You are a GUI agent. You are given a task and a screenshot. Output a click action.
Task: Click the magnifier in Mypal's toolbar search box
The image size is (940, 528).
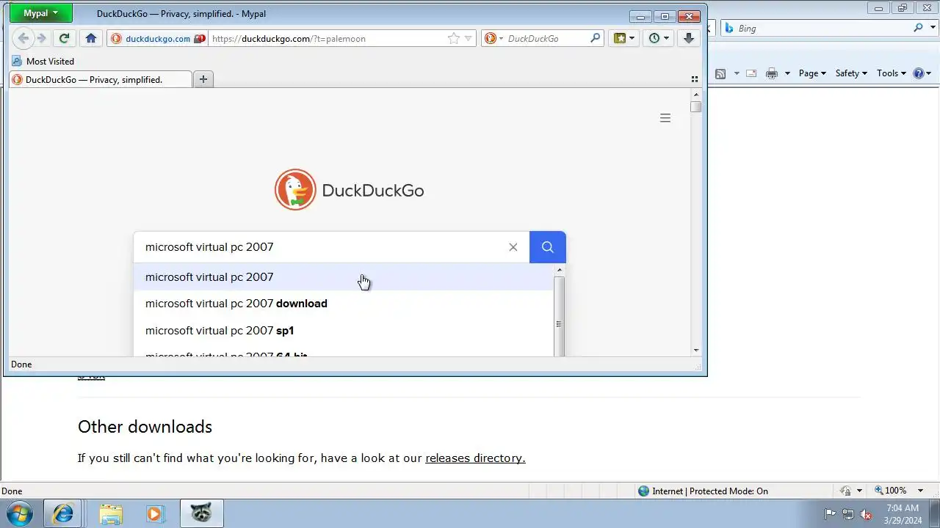[596, 38]
